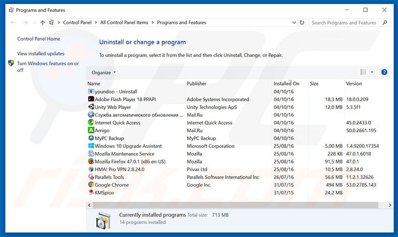Click the MyPC Backup icon
This screenshot has height=237, width=398.
coord(91,138)
